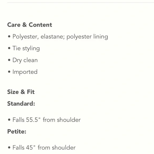
Task: Click the word shoulder in Petite measurement
Action: click(x=64, y=148)
